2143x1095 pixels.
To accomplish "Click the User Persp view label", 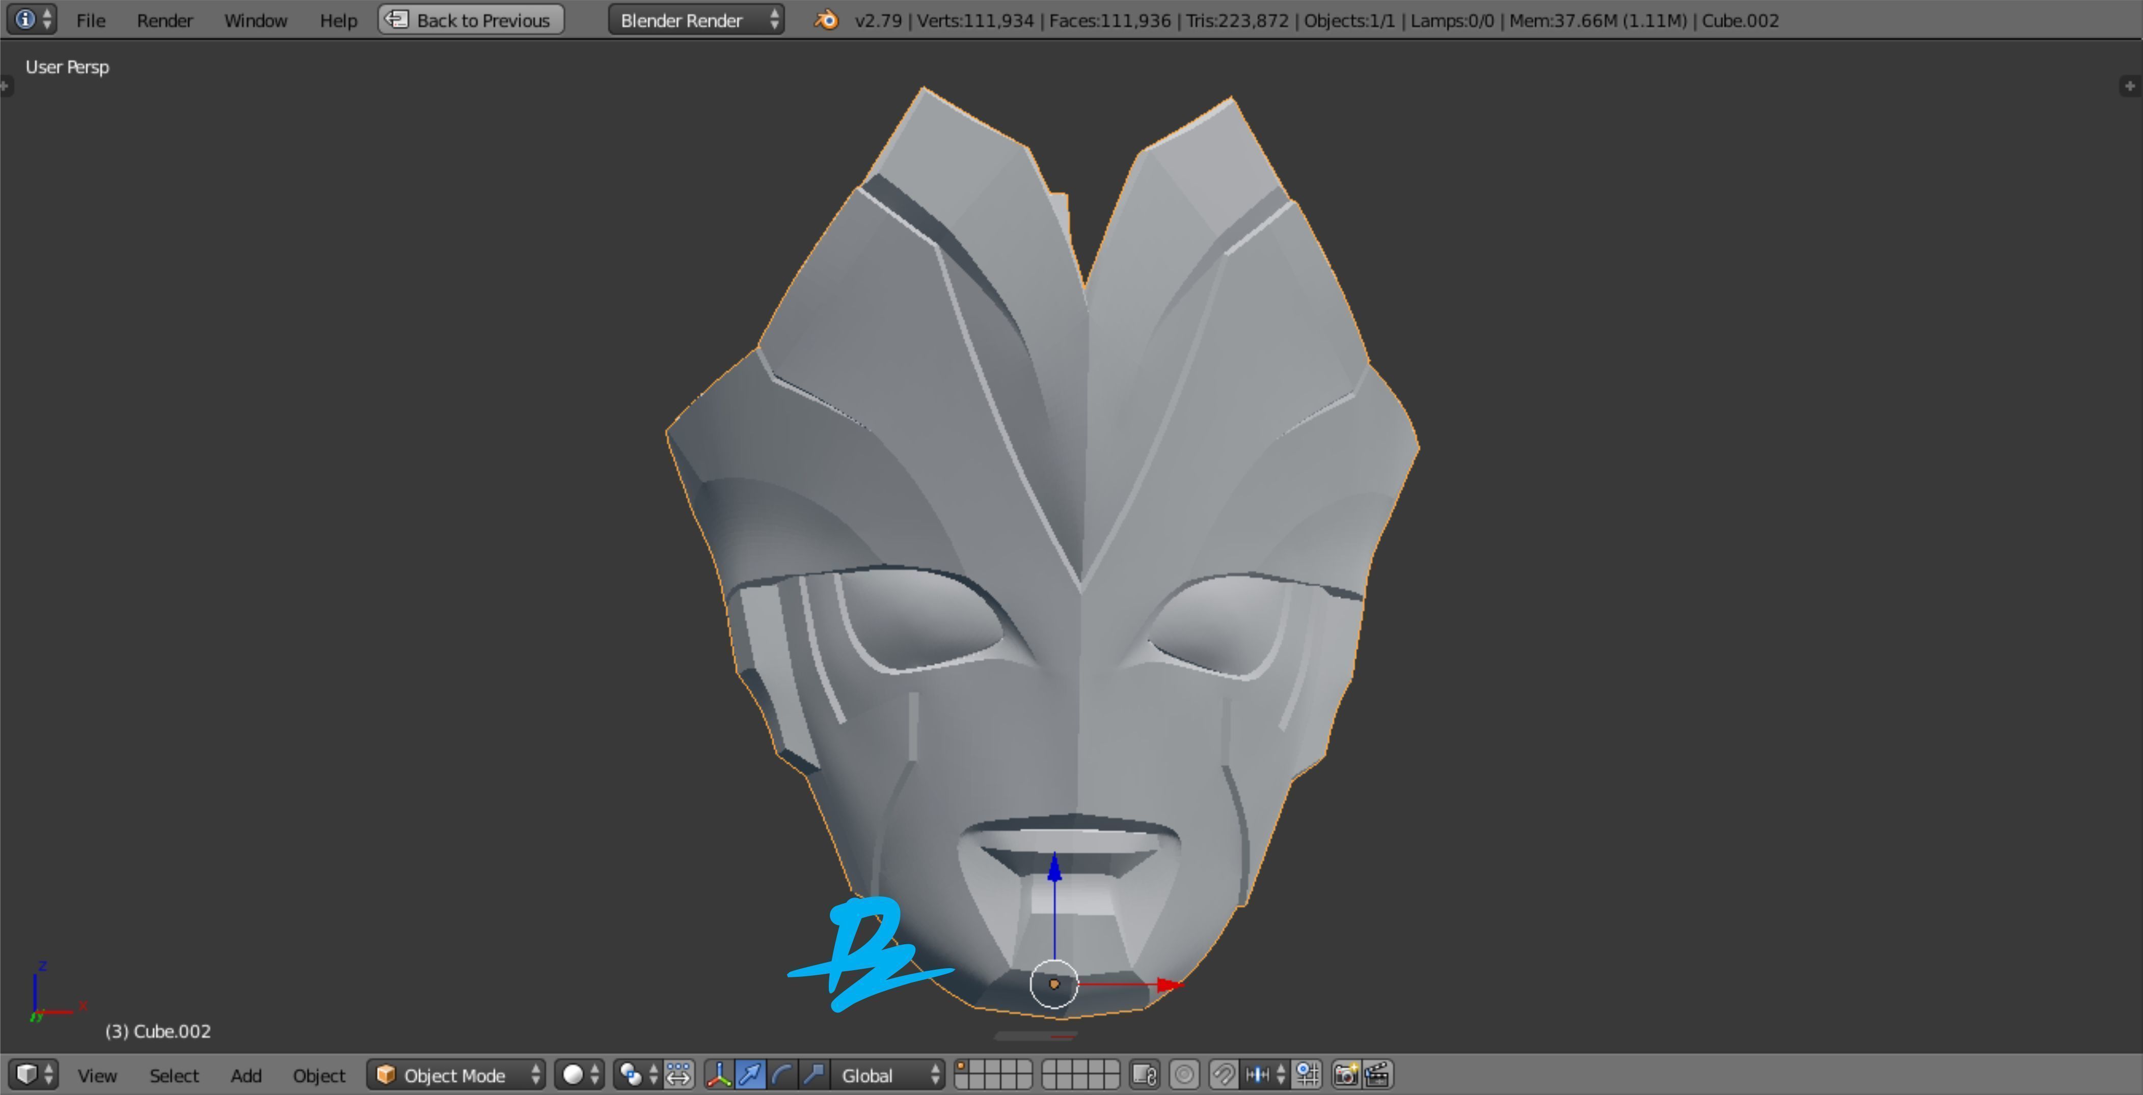I will click(x=67, y=67).
